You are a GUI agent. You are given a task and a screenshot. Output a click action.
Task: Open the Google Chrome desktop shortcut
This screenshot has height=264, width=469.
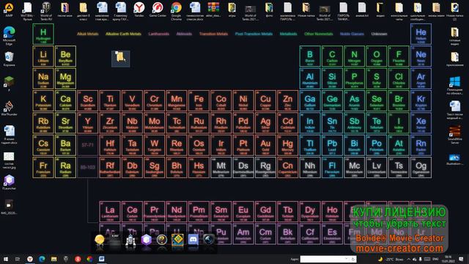176,11
